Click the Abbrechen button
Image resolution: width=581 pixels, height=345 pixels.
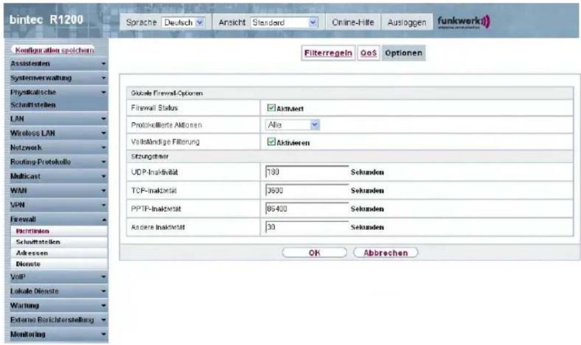click(386, 253)
